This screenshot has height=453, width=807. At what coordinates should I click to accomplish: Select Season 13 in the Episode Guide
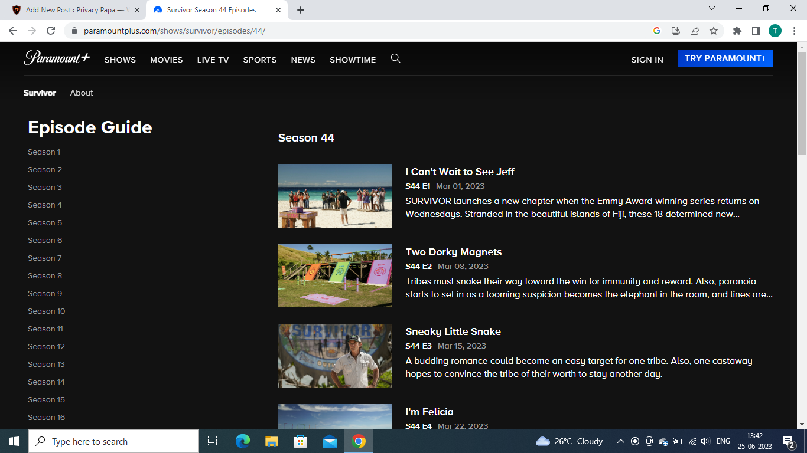click(46, 364)
